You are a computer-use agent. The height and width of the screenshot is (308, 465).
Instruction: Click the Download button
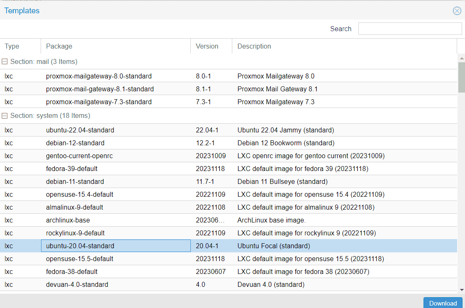click(443, 303)
